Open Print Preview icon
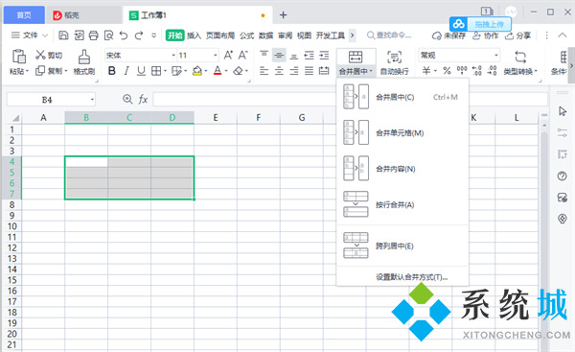 point(108,35)
